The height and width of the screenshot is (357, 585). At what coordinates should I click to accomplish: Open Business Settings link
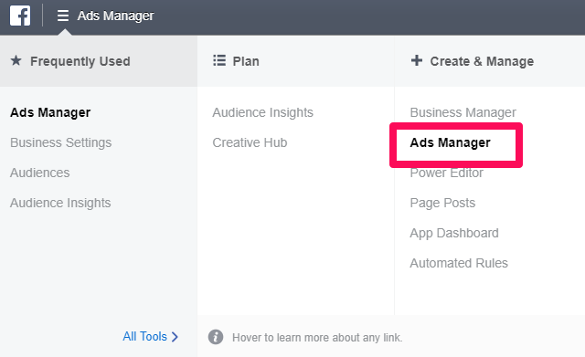tap(61, 142)
